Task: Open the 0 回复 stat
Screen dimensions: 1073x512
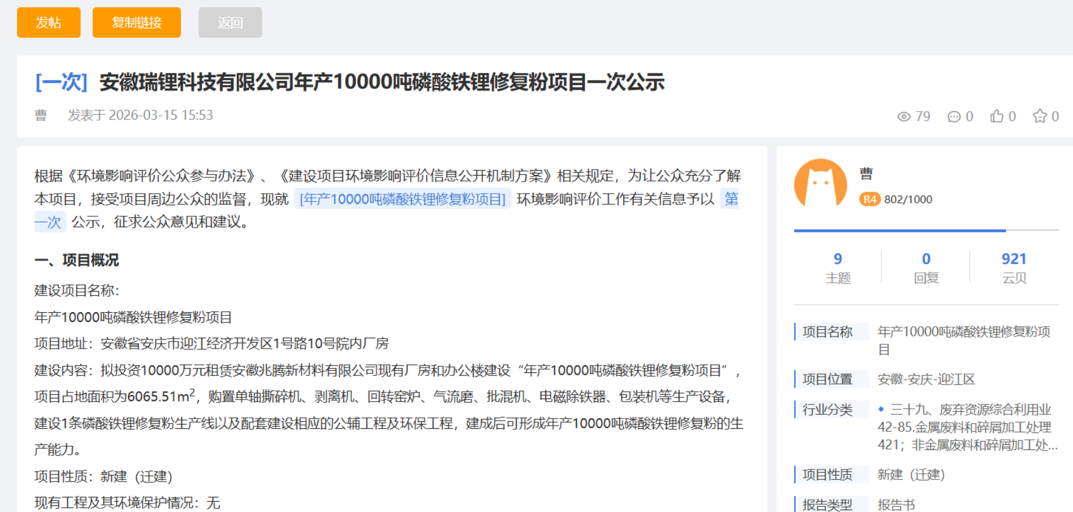Action: (x=926, y=267)
